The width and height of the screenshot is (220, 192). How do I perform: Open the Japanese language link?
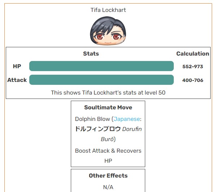tap(127, 119)
